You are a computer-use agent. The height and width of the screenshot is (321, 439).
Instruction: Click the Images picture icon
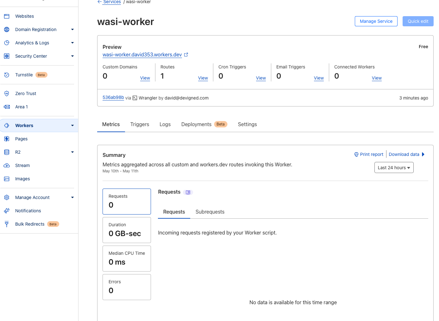pyautogui.click(x=7, y=179)
